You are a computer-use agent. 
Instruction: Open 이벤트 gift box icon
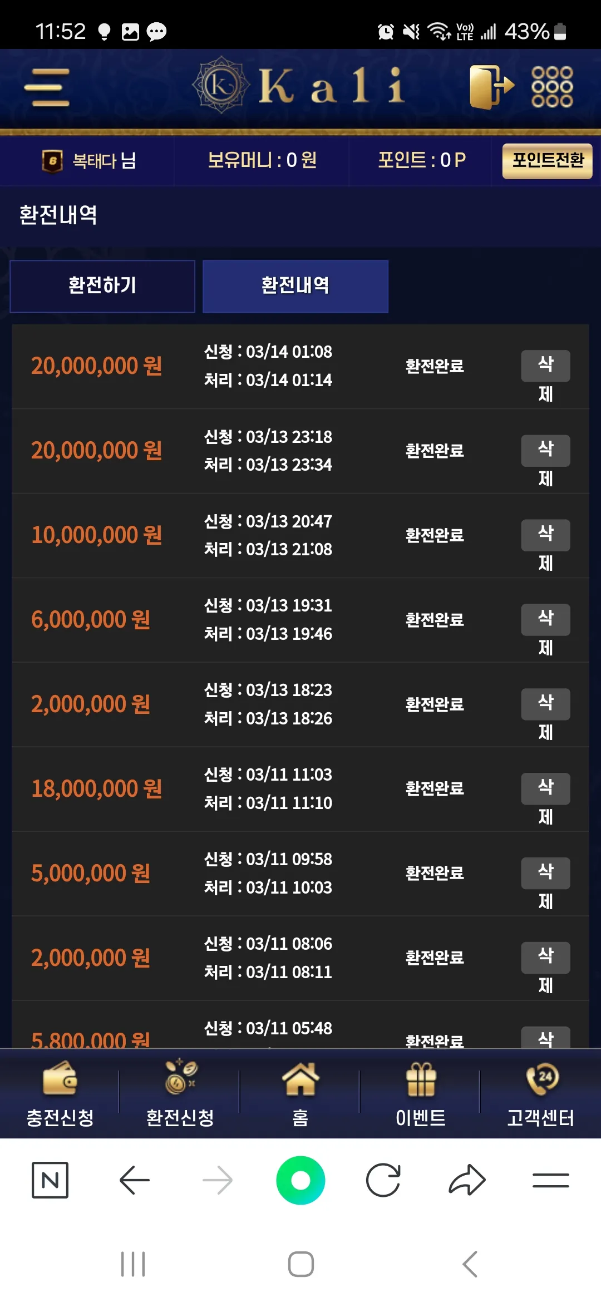point(421,1078)
